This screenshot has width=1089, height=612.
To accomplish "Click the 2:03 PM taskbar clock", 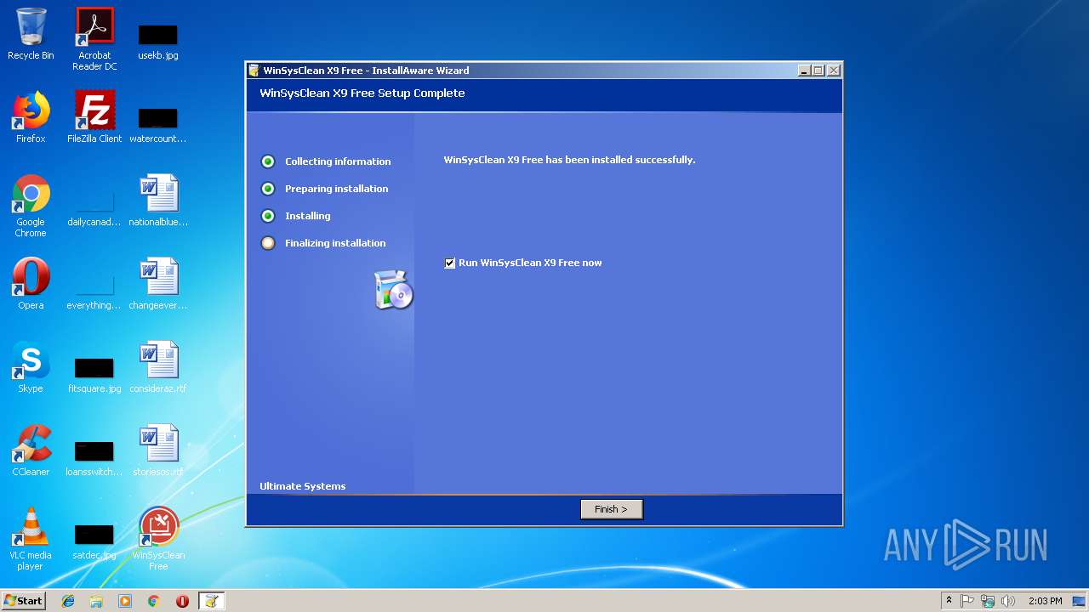I will (x=1046, y=601).
